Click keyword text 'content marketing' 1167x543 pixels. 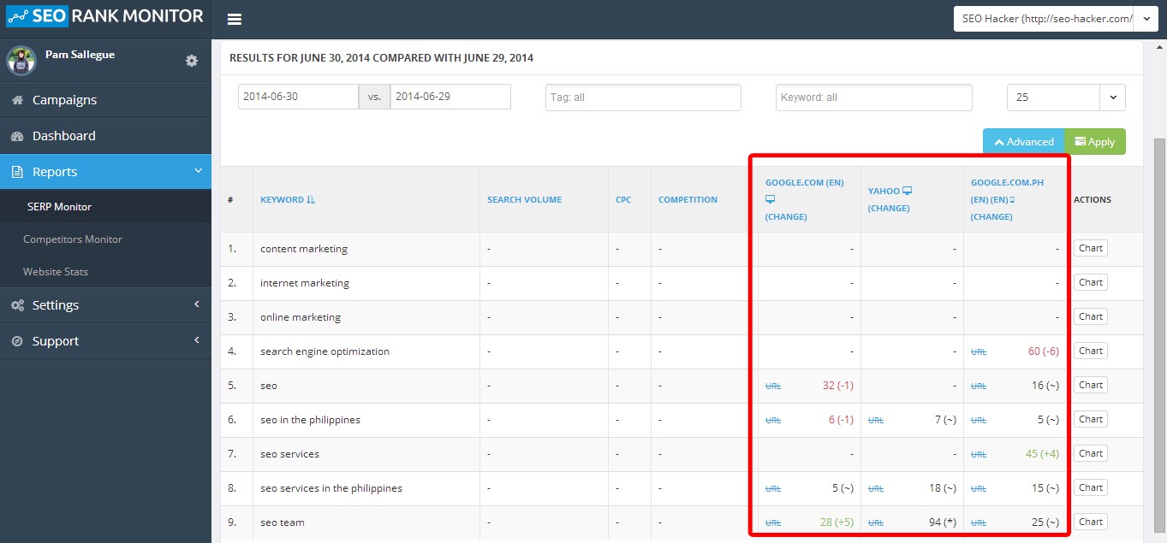pos(304,249)
